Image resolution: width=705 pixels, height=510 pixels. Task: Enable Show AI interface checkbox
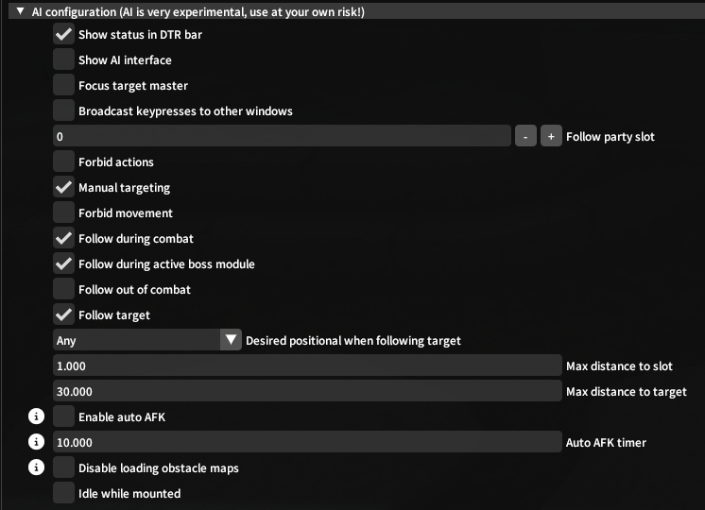click(63, 60)
